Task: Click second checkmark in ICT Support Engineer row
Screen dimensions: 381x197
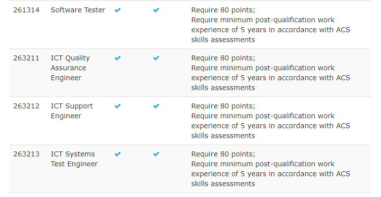Action: coord(156,106)
